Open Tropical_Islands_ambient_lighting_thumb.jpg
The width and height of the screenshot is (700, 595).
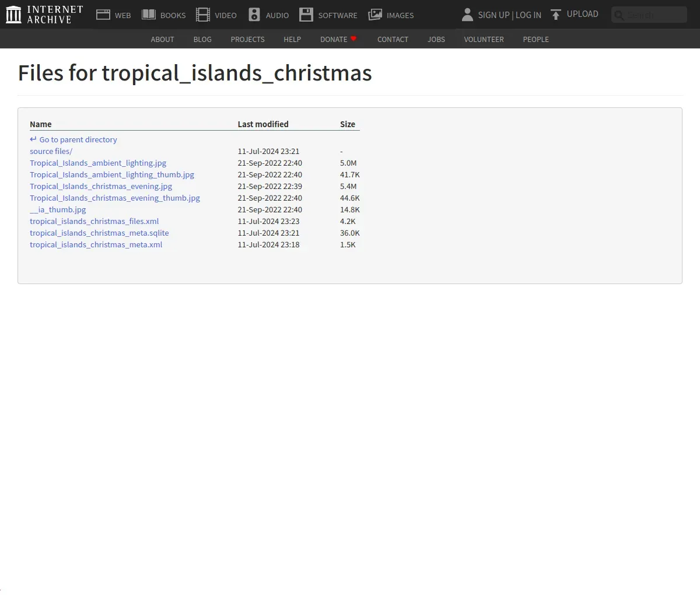click(x=112, y=174)
